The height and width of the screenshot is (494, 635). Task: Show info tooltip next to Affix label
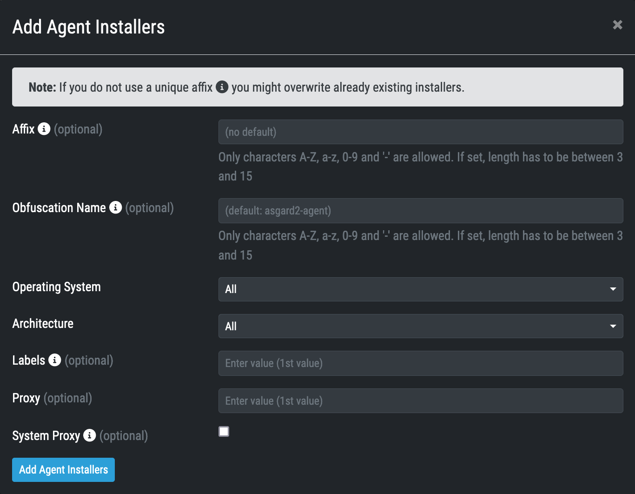click(44, 129)
